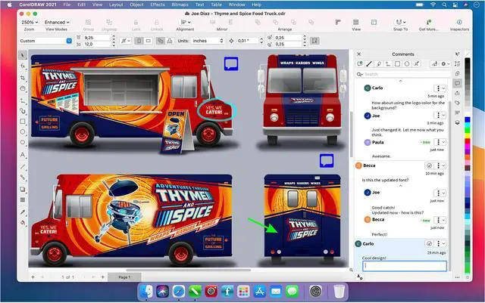Click the blue comment marker near the rear view
Image resolution: width=485 pixels, height=303 pixels.
coord(327,160)
